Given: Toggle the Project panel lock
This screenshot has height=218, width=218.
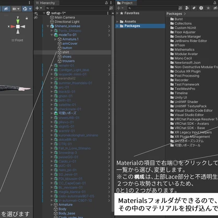Looking at the screenshot, I should pos(215,3).
